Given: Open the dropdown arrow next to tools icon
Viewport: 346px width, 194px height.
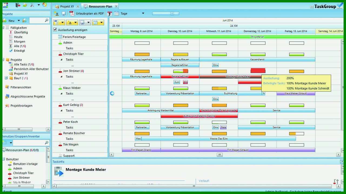Looking at the screenshot, I should (x=39, y=5).
